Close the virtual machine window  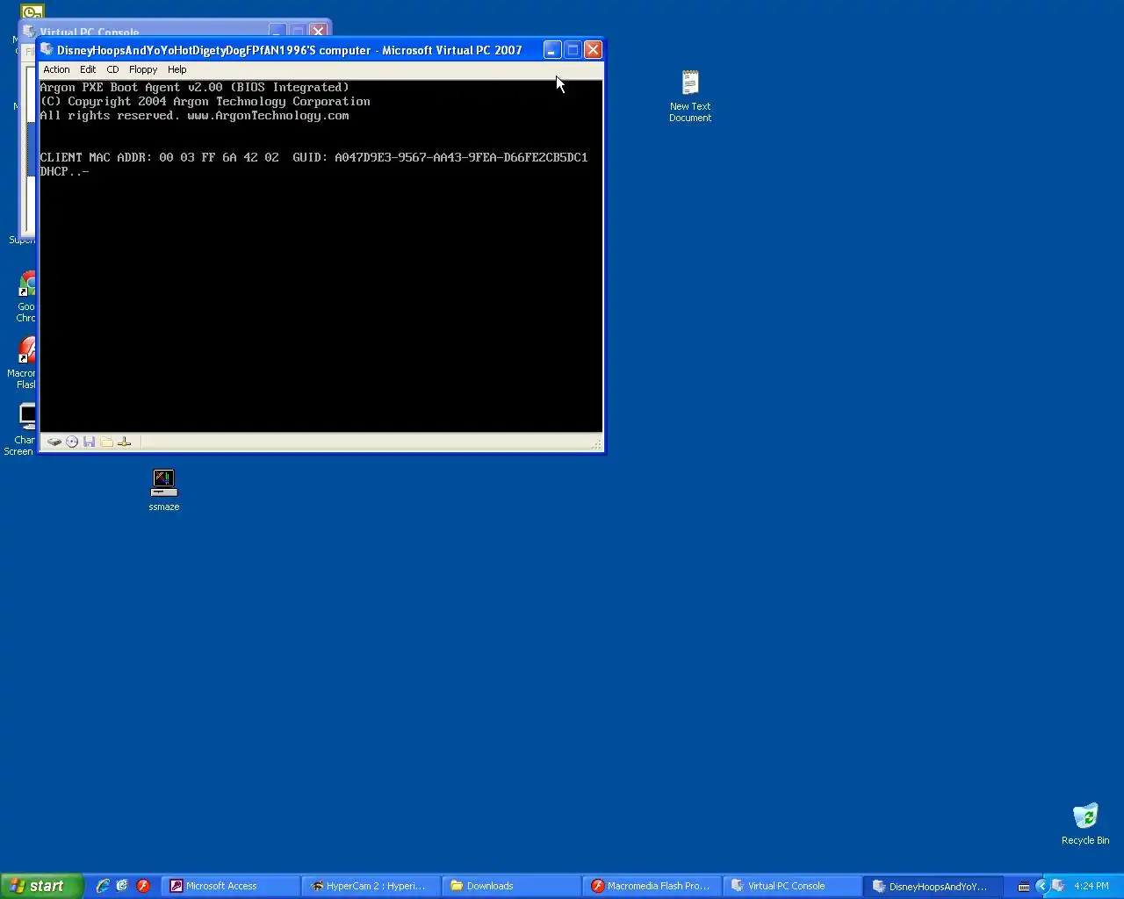[593, 50]
